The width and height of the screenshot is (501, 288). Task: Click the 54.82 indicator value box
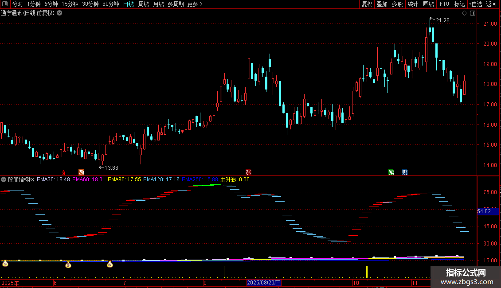(488, 211)
